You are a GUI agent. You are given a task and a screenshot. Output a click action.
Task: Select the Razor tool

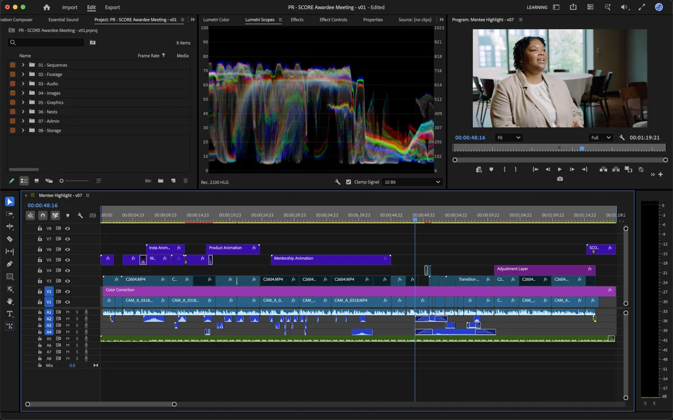tap(10, 239)
